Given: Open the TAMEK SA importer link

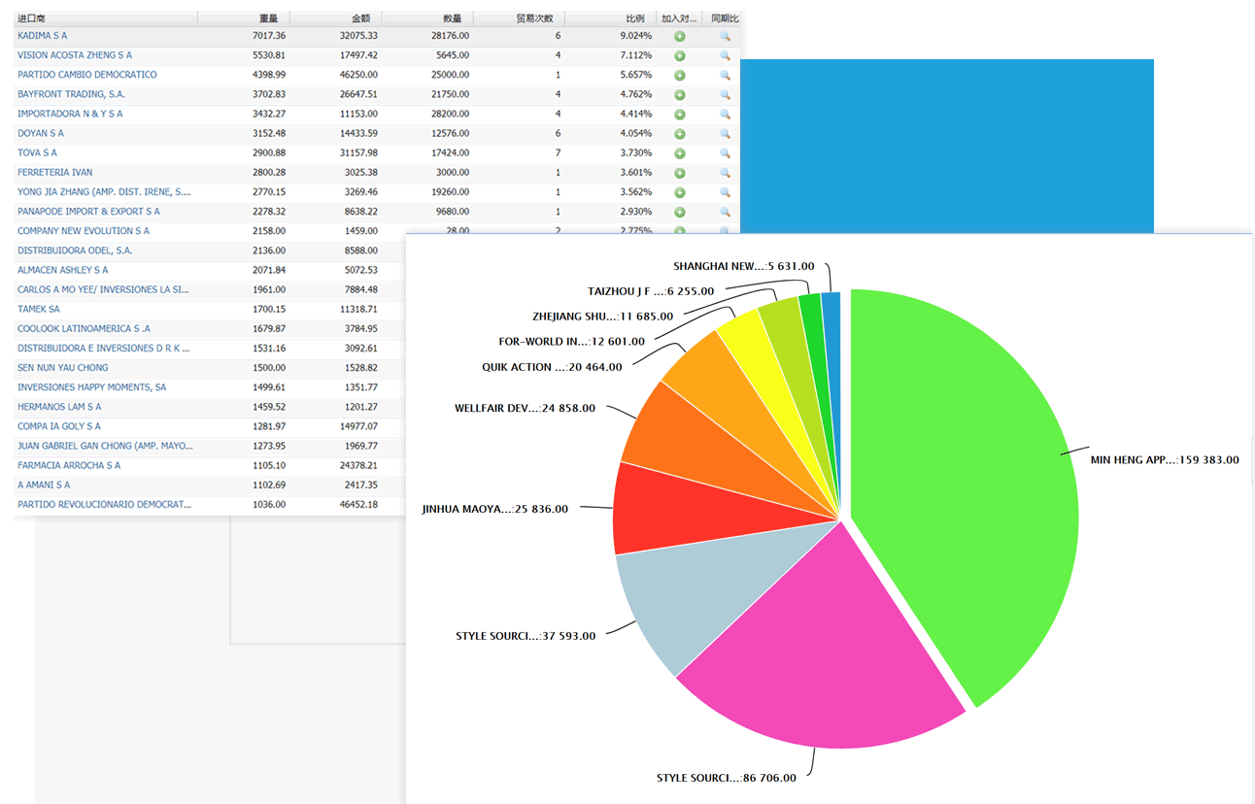Looking at the screenshot, I should tap(39, 309).
